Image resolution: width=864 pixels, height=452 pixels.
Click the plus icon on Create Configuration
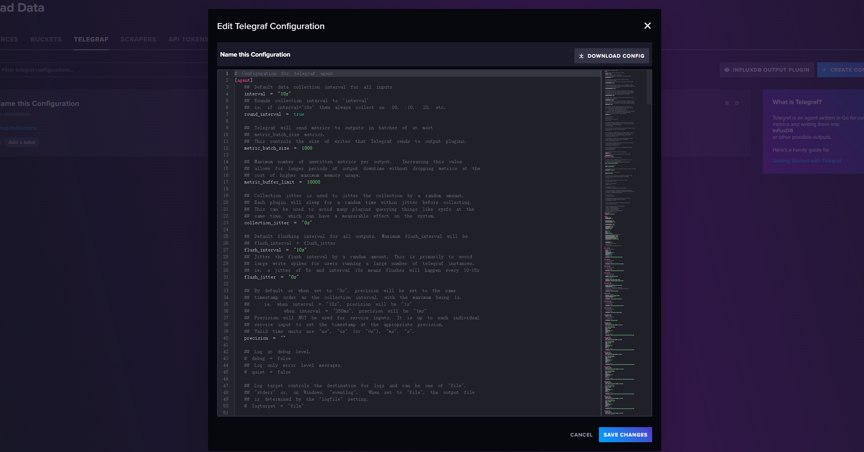tap(824, 70)
